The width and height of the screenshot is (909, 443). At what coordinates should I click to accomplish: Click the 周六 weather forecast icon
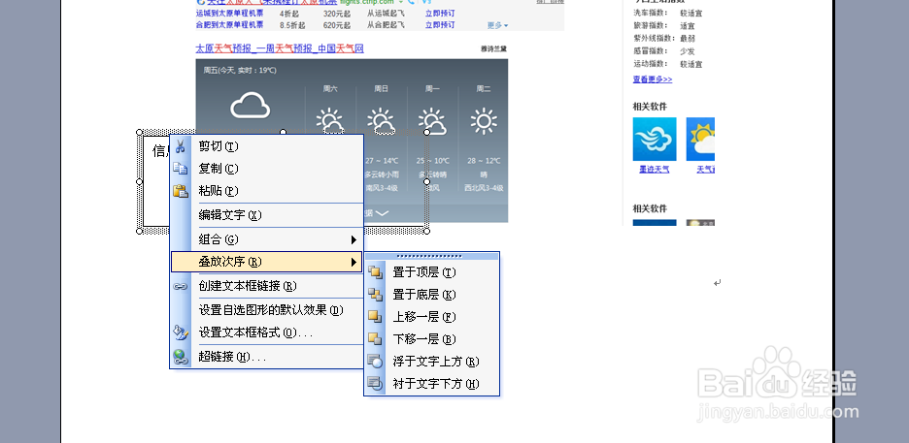pos(330,121)
